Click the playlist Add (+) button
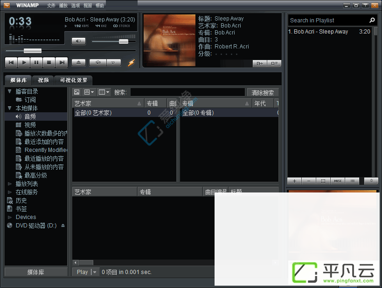This screenshot has height=288, width=382. click(294, 181)
